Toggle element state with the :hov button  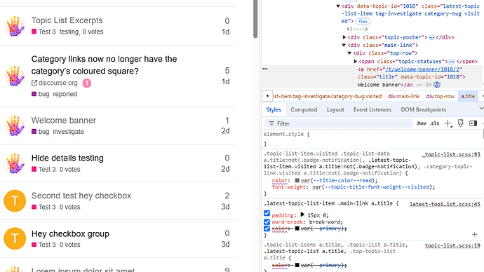pyautogui.click(x=422, y=123)
